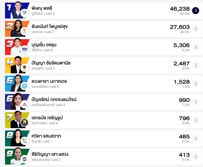
Task: Click the ประชาธิปัตย์ party logo badge
Action: [x=24, y=86]
